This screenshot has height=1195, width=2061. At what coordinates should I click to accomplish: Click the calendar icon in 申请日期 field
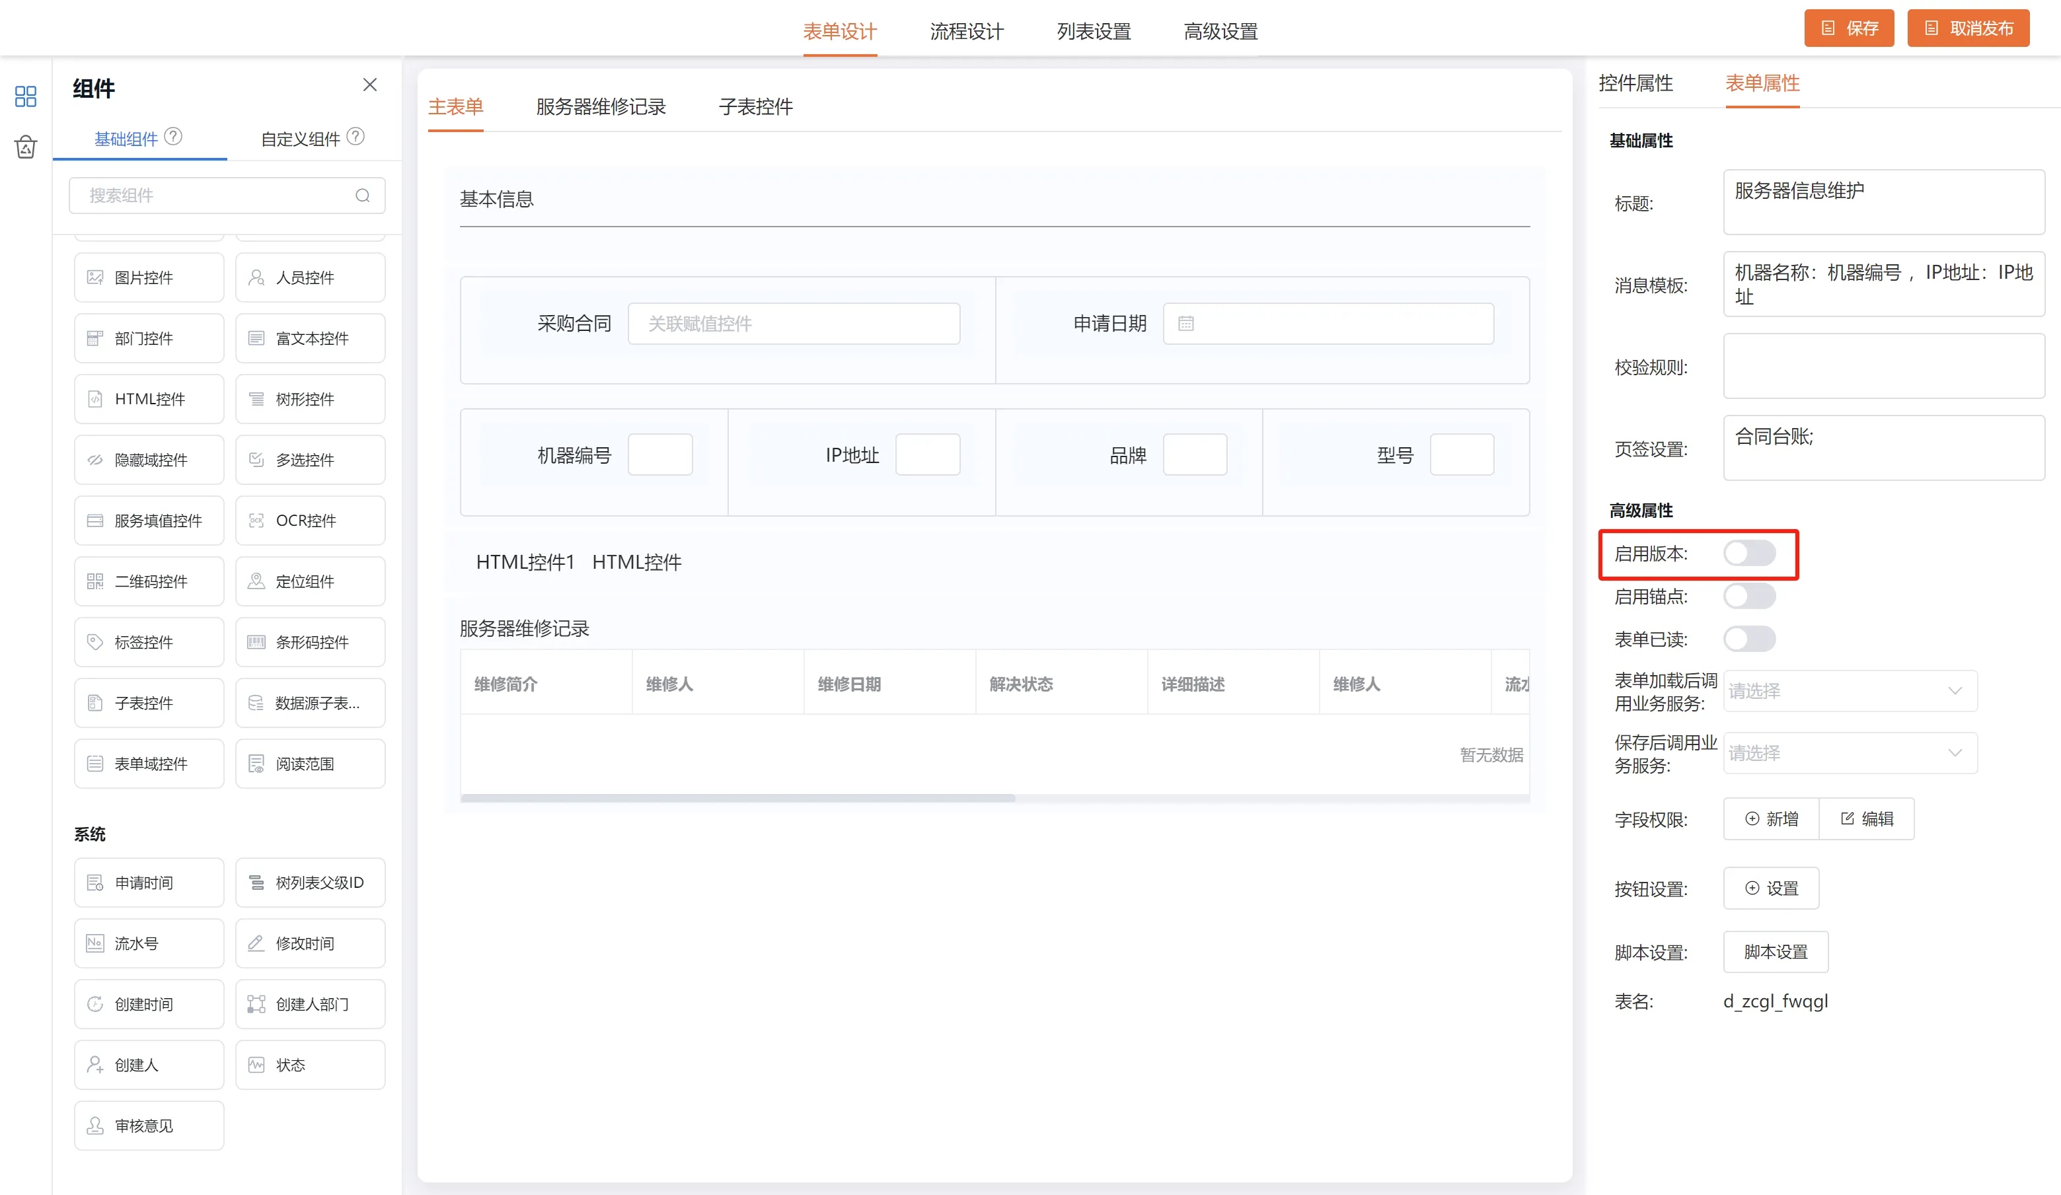tap(1186, 324)
